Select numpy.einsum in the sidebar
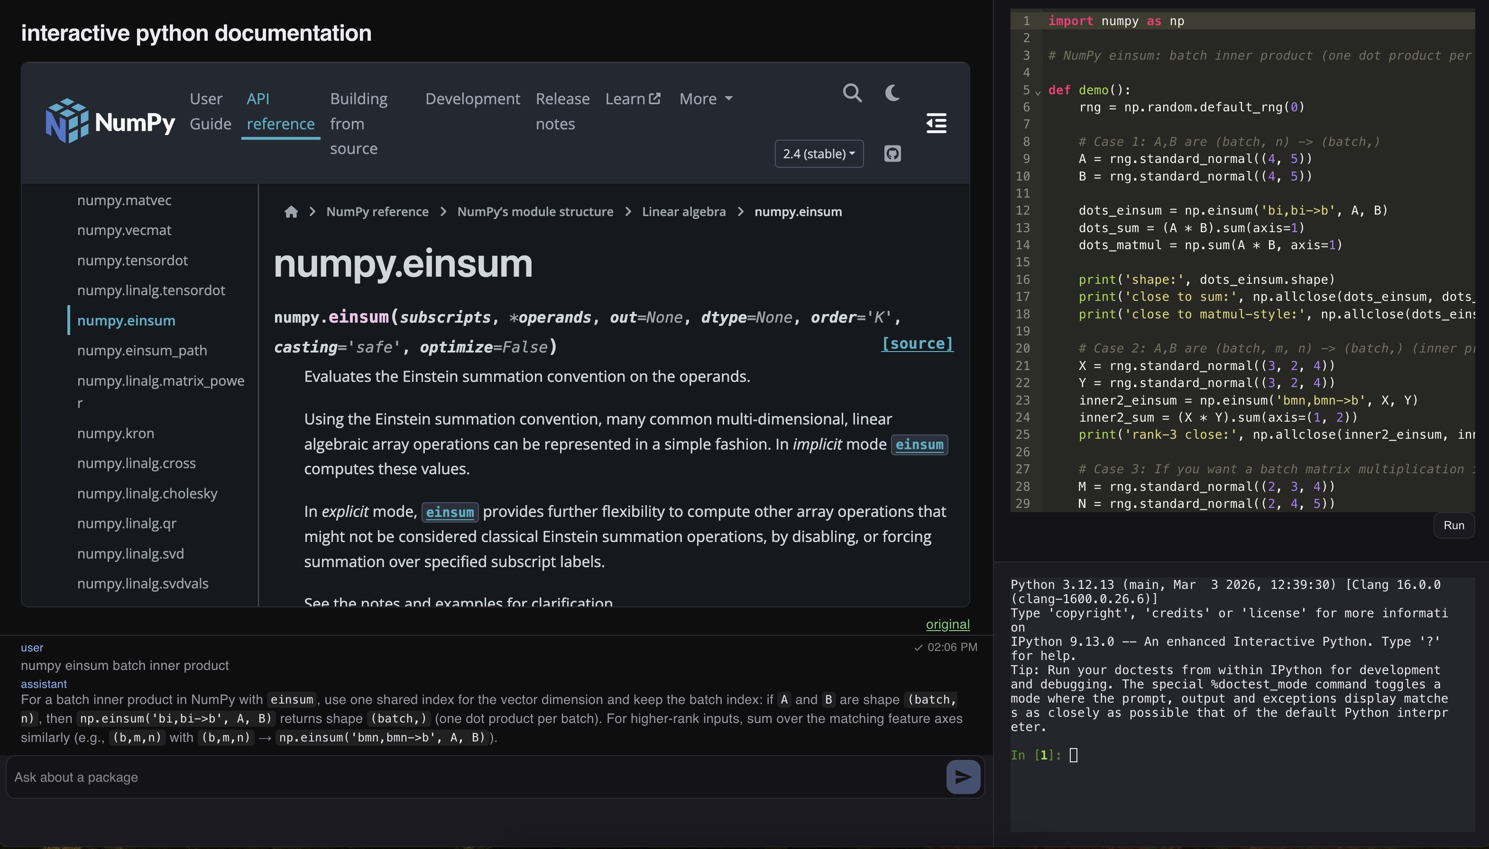Screen dimensions: 1489x849 (x=126, y=321)
